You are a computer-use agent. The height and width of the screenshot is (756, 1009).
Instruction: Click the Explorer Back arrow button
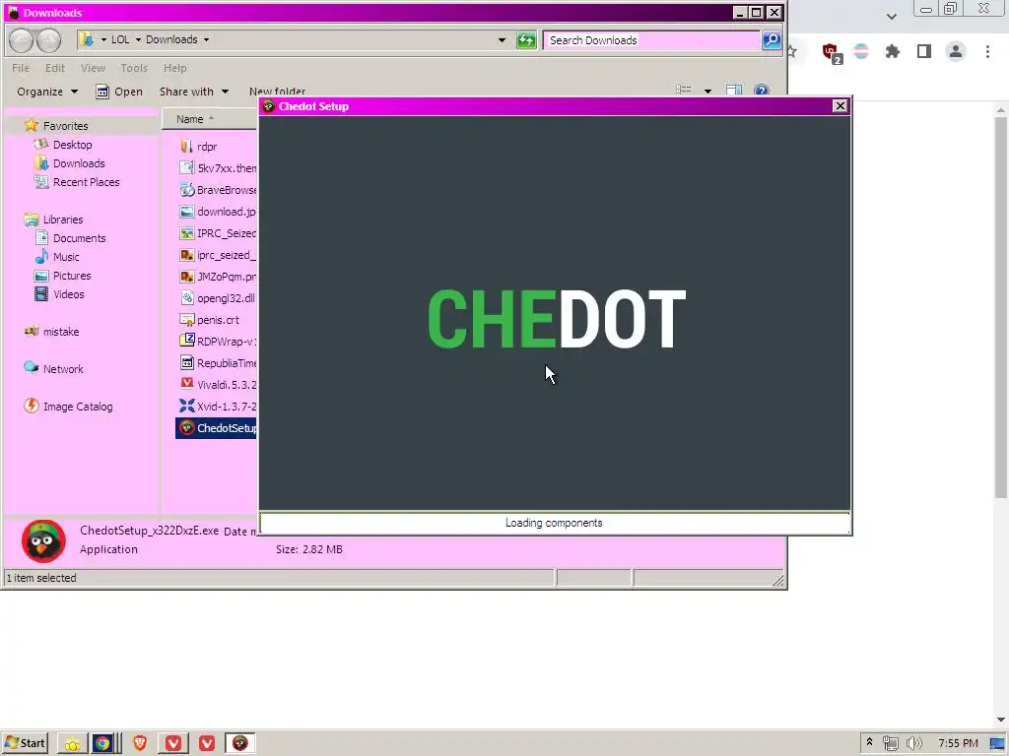click(22, 40)
